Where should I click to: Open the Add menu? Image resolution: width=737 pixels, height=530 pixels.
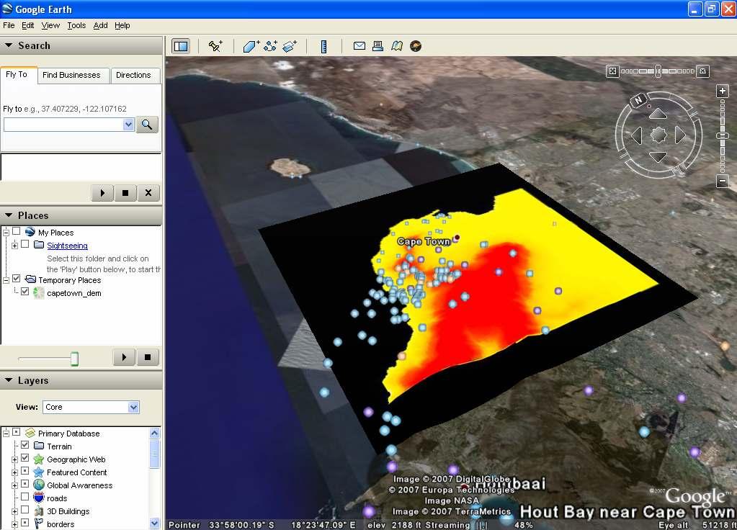pos(100,25)
